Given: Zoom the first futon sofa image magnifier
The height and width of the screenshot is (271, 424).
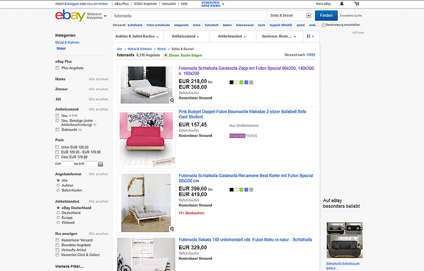Looking at the screenshot, I should [x=172, y=100].
